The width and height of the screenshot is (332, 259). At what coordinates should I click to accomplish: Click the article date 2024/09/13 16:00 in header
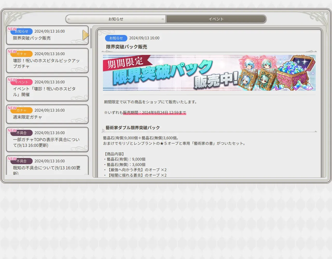(x=144, y=38)
